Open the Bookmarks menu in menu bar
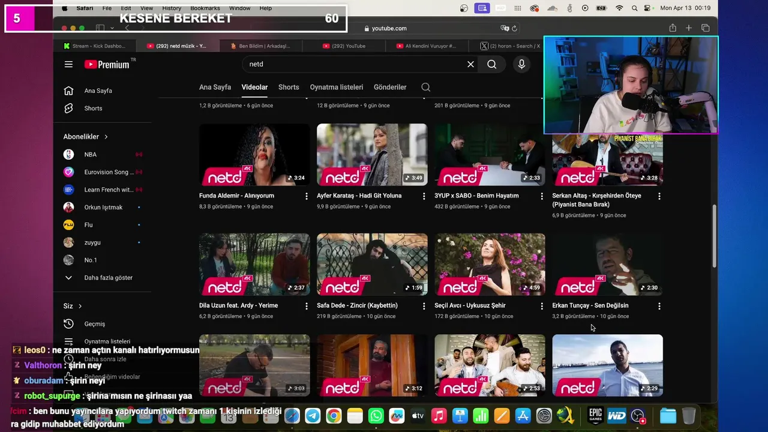This screenshot has height=432, width=768. tap(205, 8)
